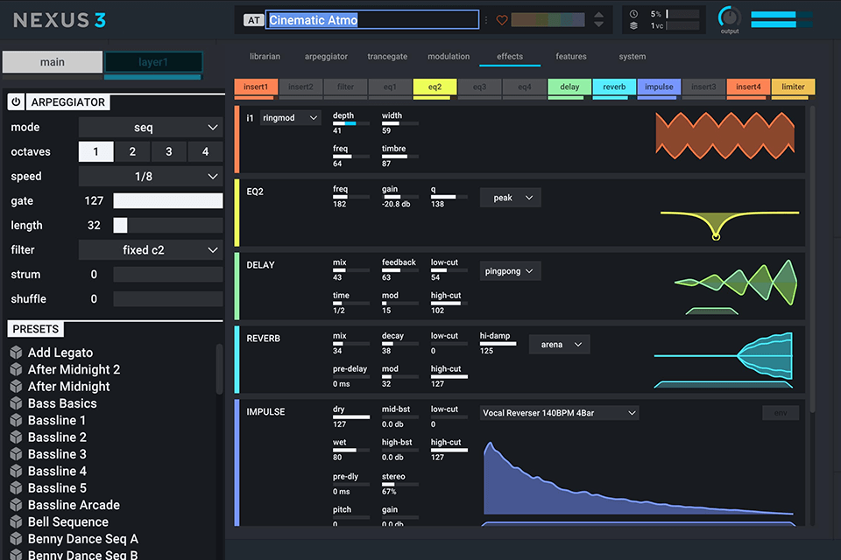Screen dimensions: 841x560
Task: Switch to the modulation tab
Action: (449, 56)
